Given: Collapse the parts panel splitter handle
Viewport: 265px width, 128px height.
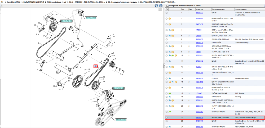Looking at the screenshot, I should click(x=164, y=66).
